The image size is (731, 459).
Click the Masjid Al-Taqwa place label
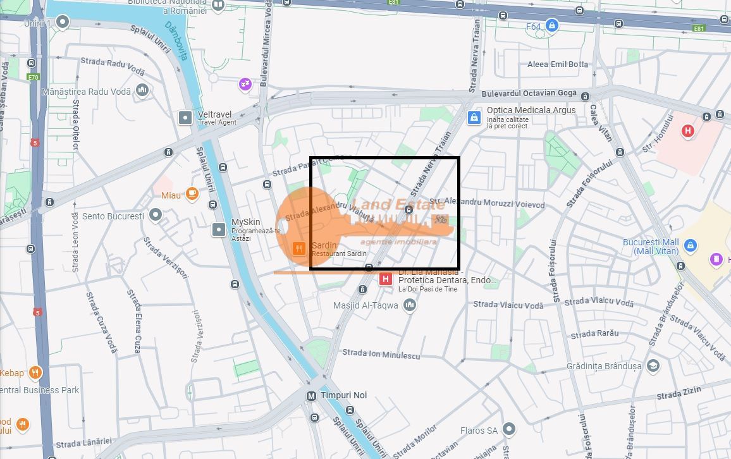[x=366, y=306]
